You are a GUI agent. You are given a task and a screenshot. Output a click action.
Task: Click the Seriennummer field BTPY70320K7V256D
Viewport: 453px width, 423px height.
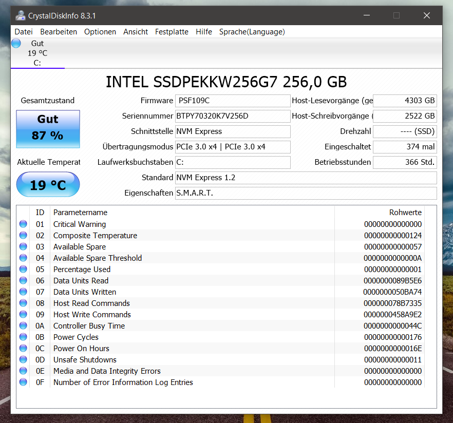point(233,116)
